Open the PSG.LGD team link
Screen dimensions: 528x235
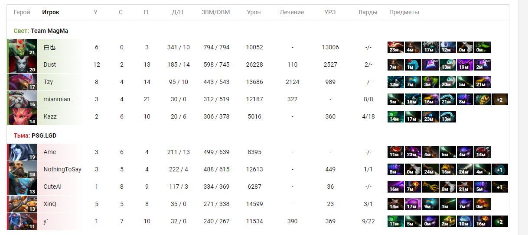coord(44,135)
